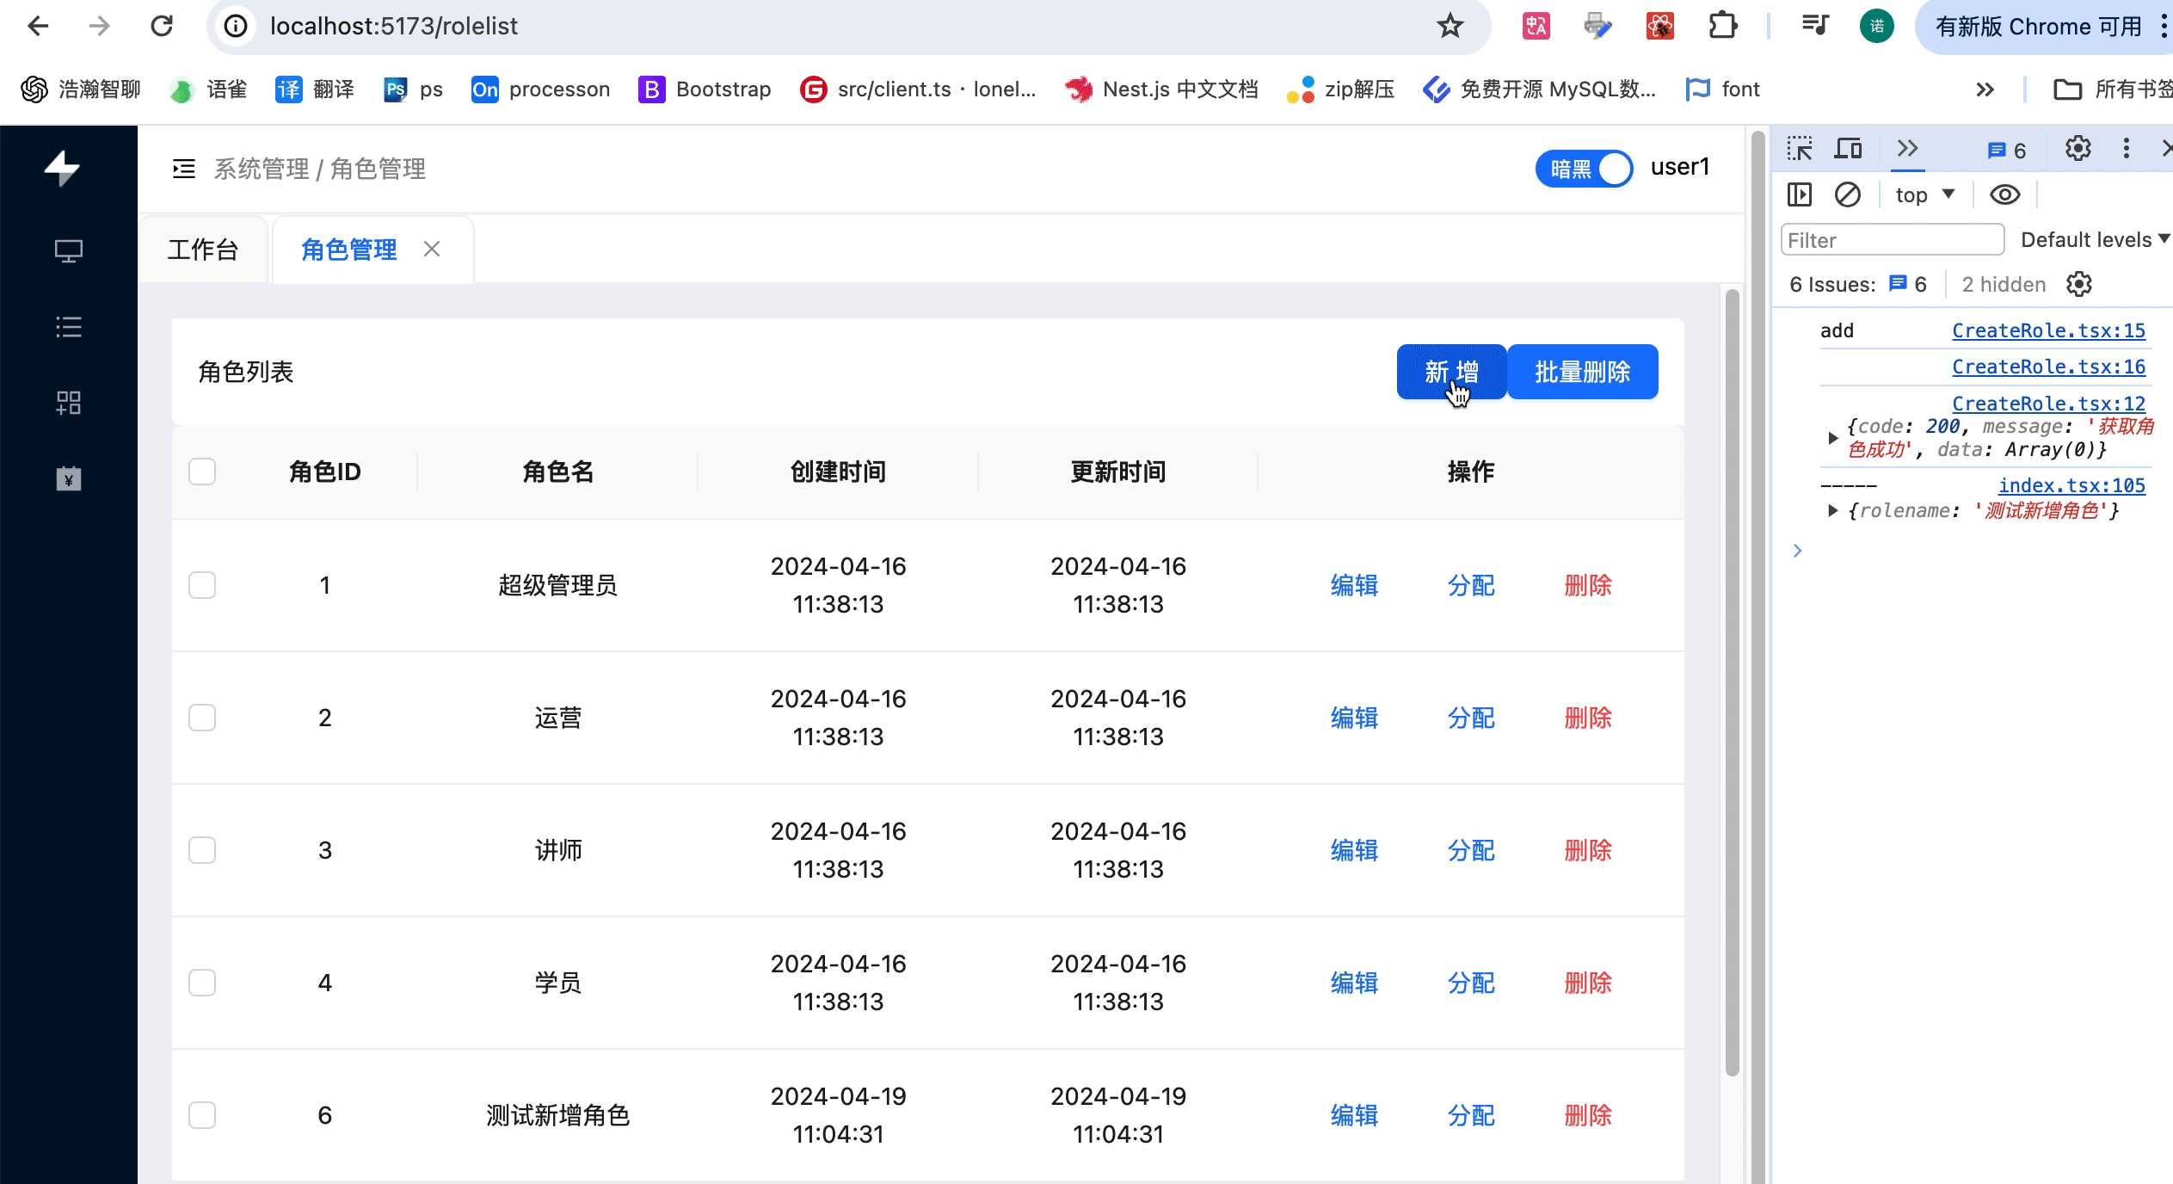Close the 角色管理 tab
The image size is (2173, 1184).
pos(432,250)
